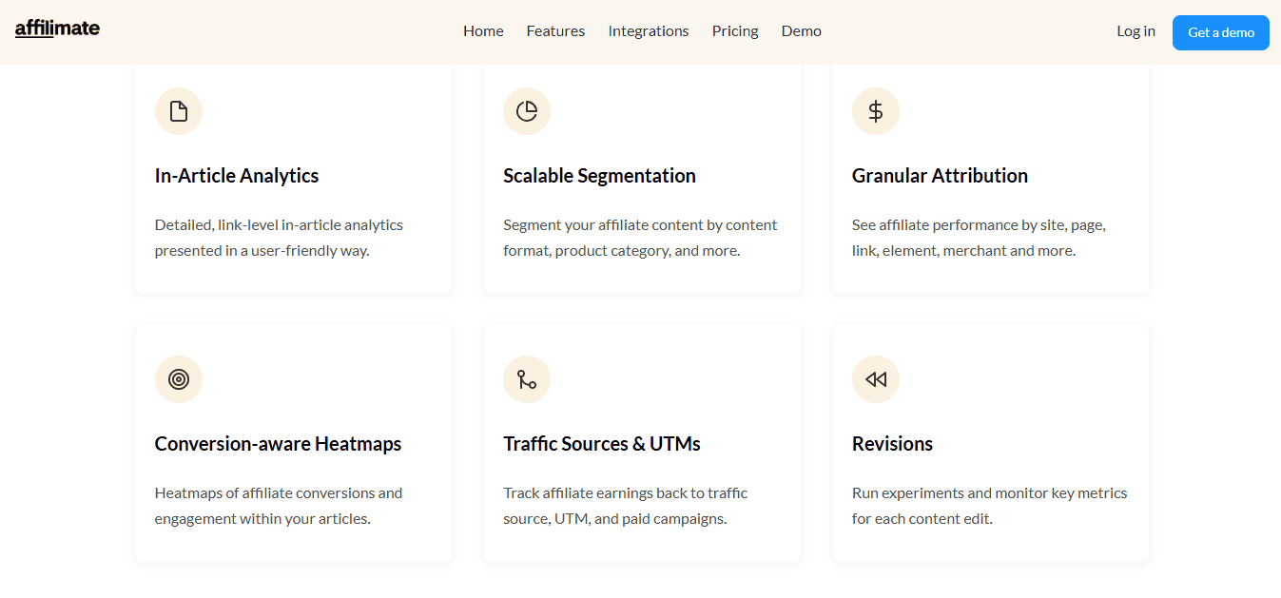Click the document icon above In-Article Analytics
This screenshot has width=1281, height=598.
179,111
